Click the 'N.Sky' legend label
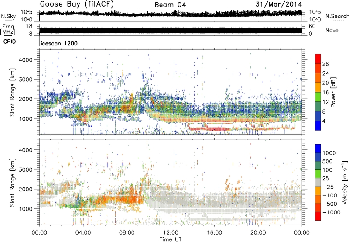349x242 pixels. click(x=8, y=16)
